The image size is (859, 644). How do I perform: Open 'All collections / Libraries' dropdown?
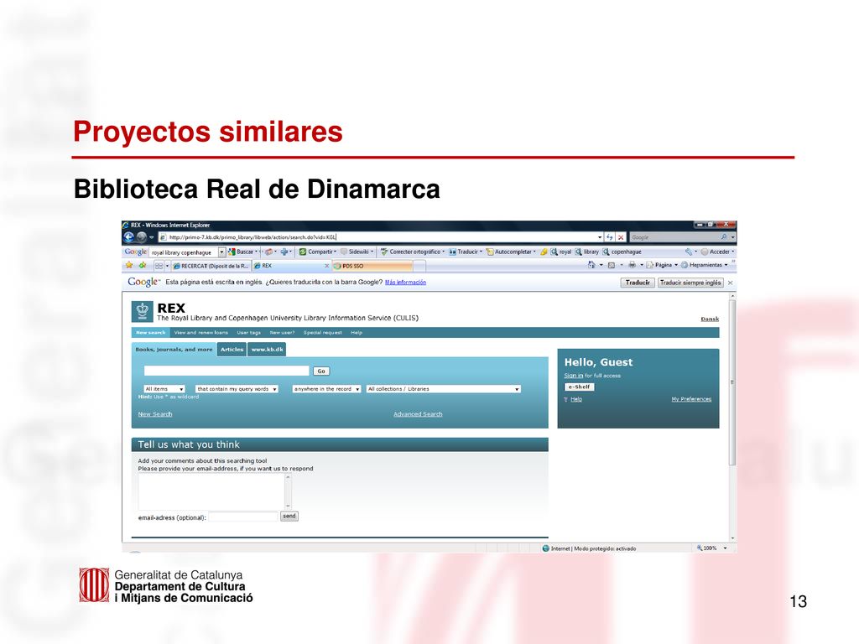click(x=443, y=389)
